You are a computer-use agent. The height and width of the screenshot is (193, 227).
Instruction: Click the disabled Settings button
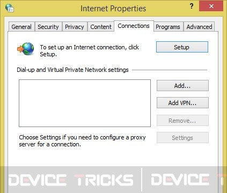182,138
